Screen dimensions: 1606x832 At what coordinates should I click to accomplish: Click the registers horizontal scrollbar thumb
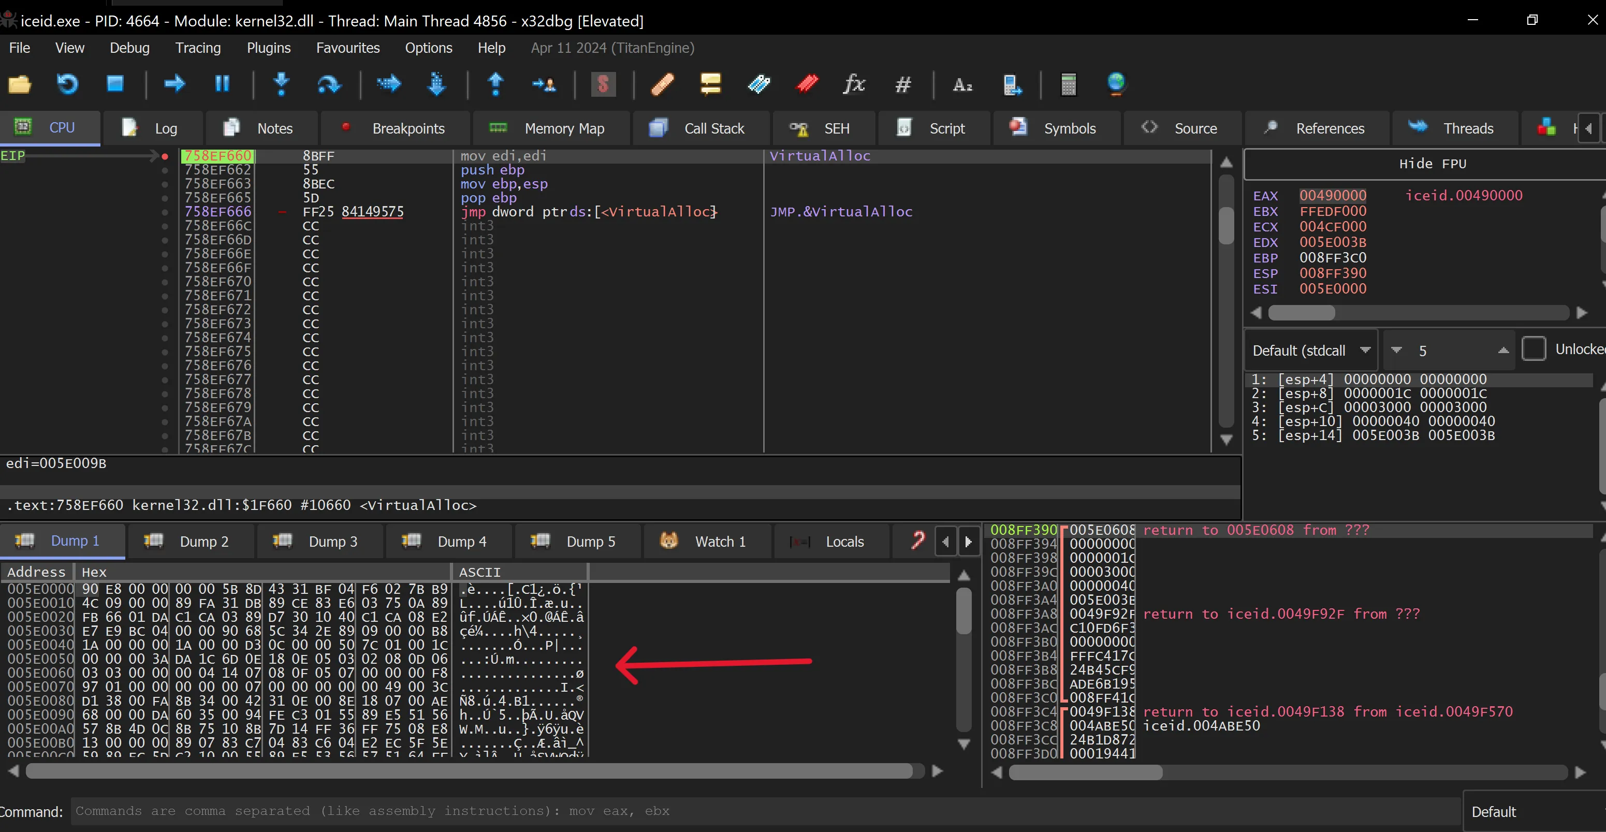point(1301,312)
